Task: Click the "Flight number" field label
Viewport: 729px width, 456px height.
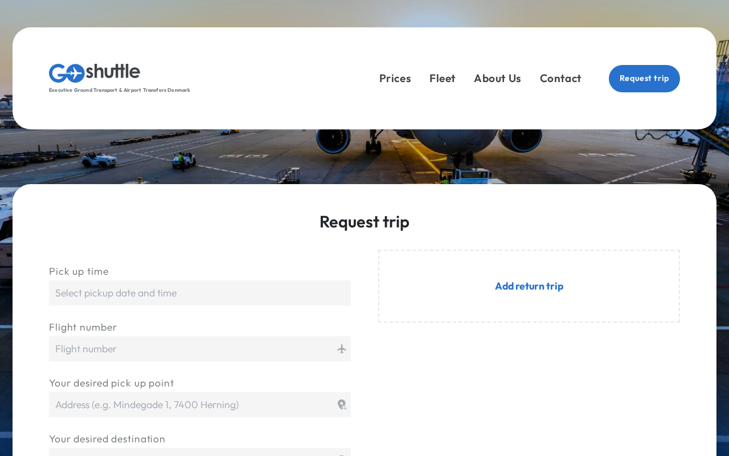Action: pos(83,327)
